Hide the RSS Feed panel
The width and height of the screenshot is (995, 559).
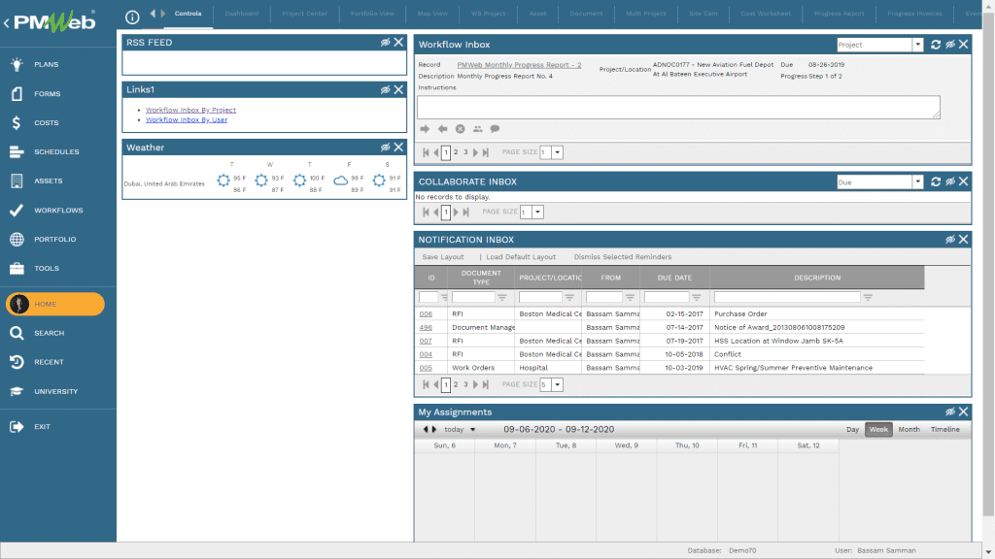(x=385, y=43)
